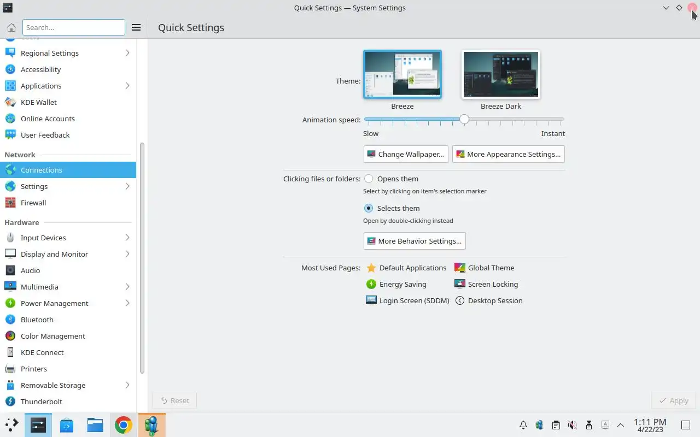
Task: Select the 'Opens them' radio button
Action: click(369, 179)
